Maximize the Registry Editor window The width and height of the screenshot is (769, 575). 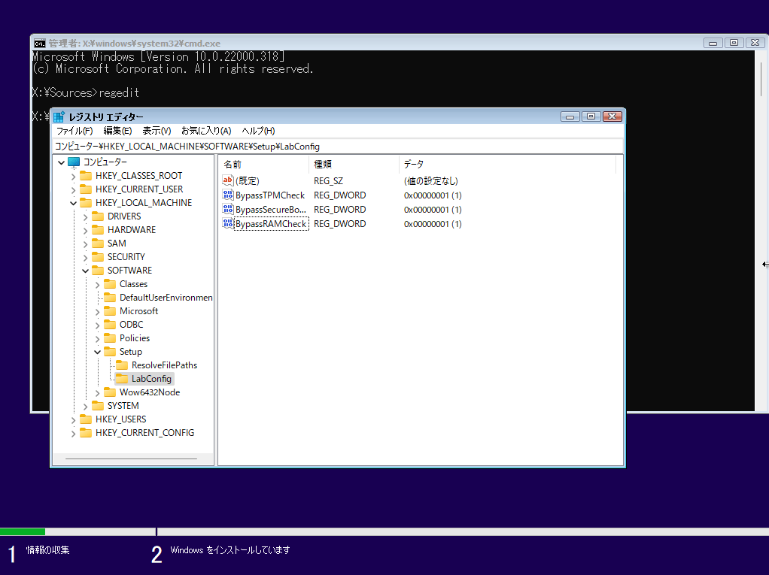click(591, 117)
